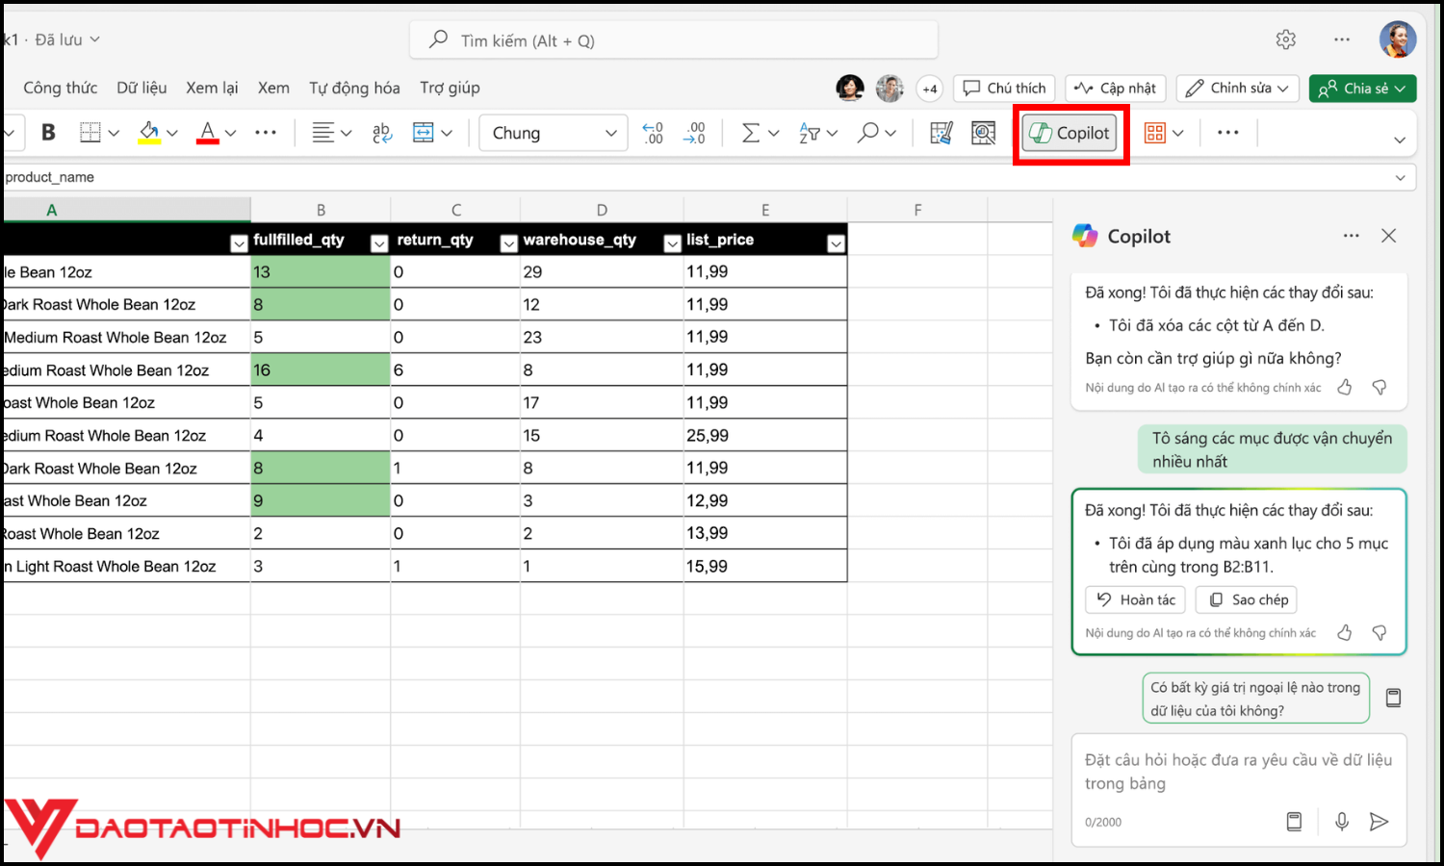Click the AutoSum sigma icon
Screen dimensions: 1444x866
[750, 133]
